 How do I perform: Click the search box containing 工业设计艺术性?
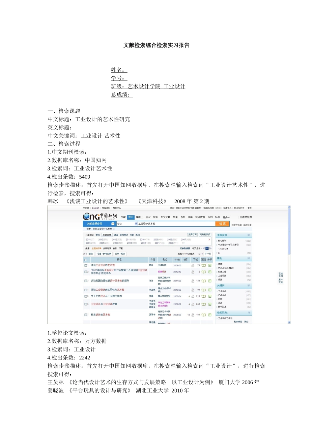coord(176,224)
